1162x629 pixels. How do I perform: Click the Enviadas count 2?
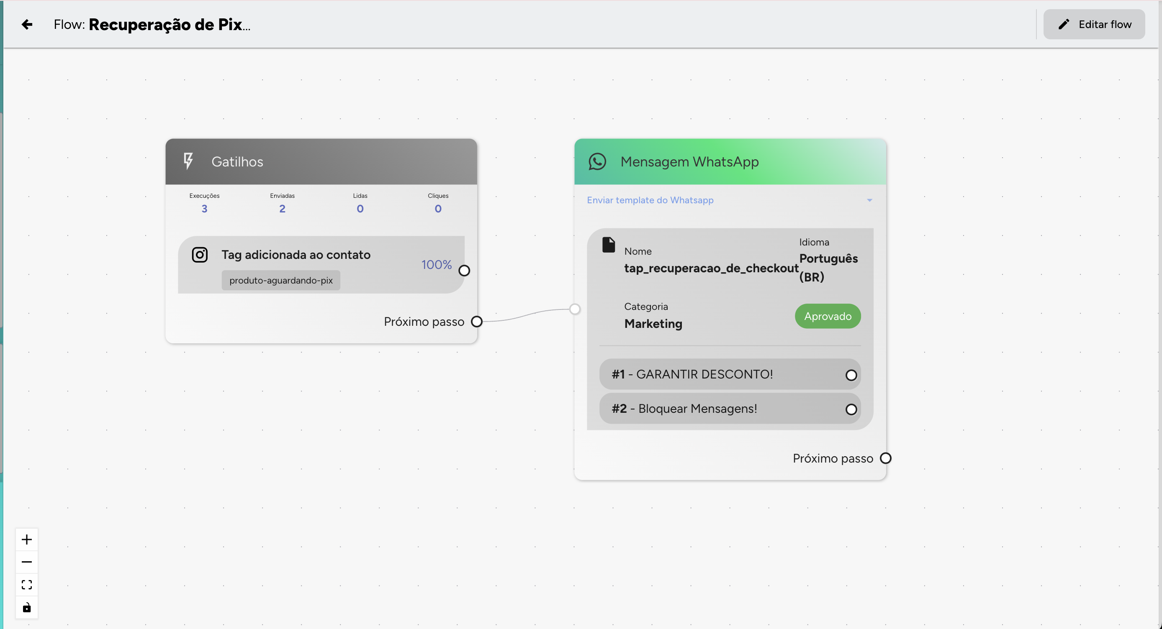click(x=283, y=209)
